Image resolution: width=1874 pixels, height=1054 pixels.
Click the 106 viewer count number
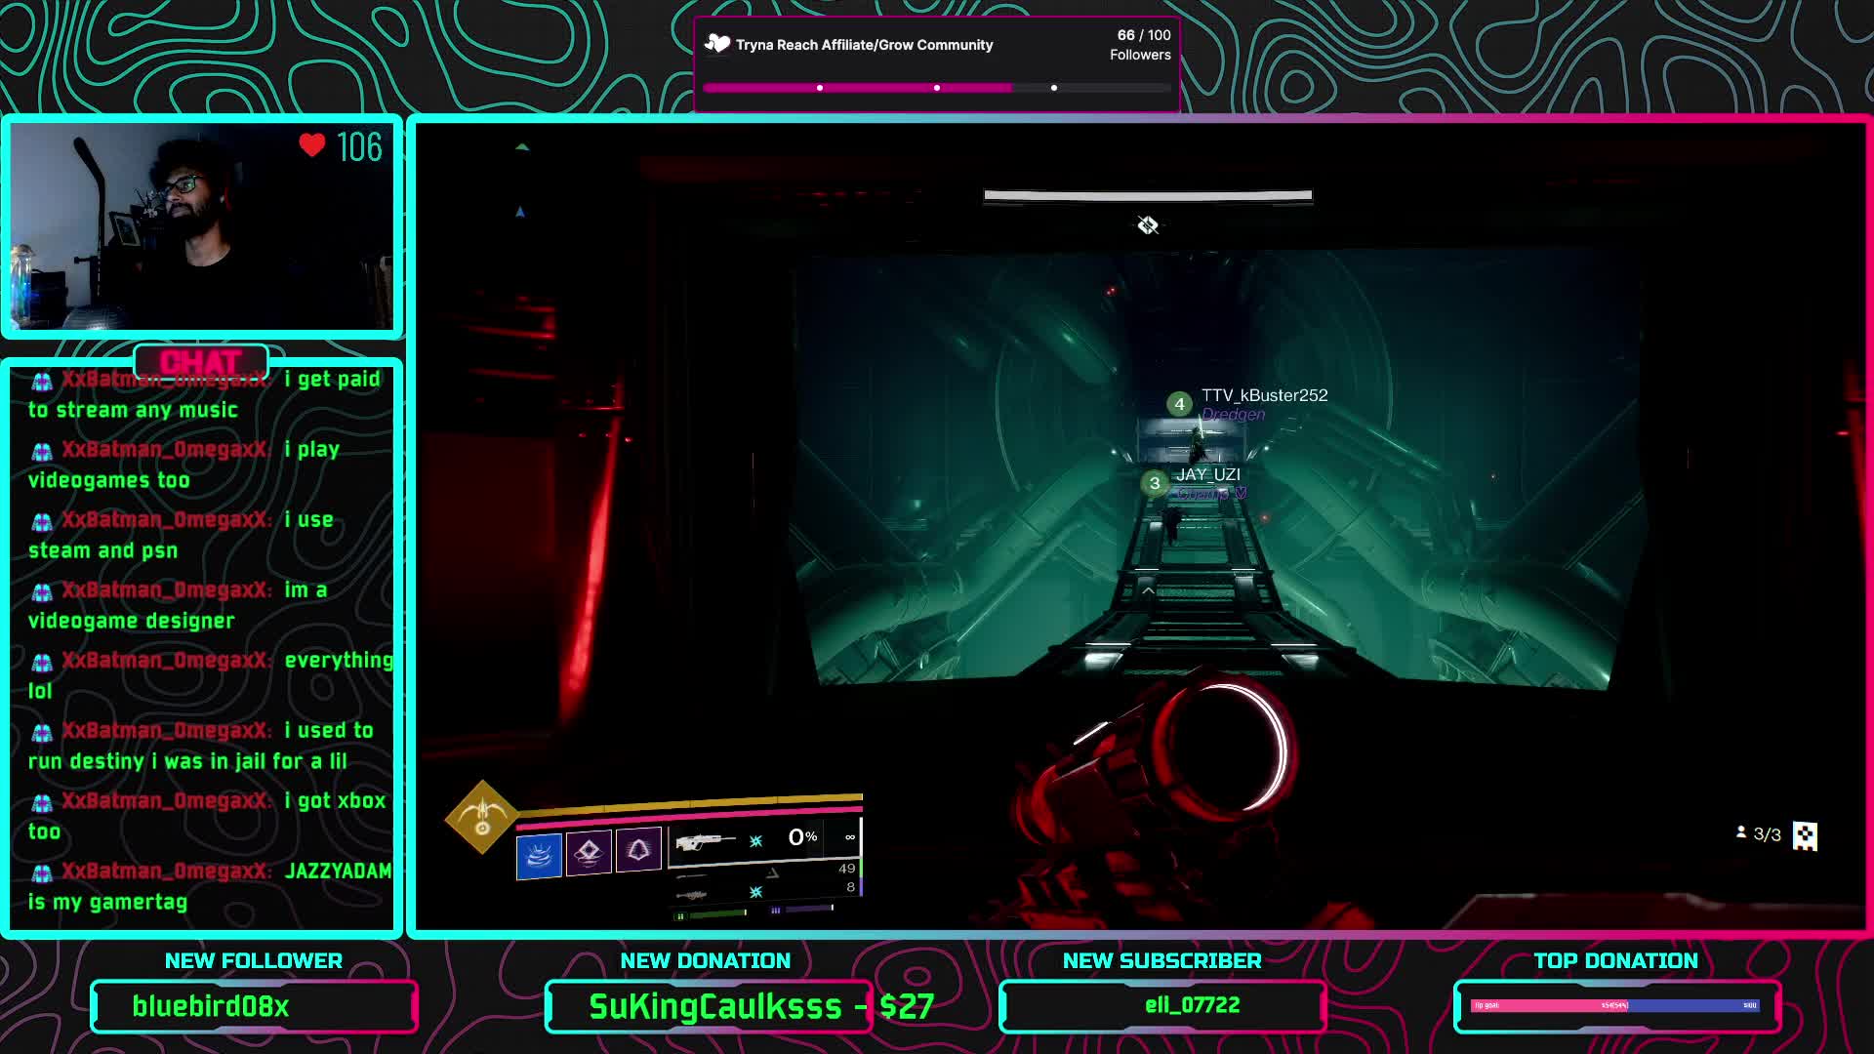point(359,147)
